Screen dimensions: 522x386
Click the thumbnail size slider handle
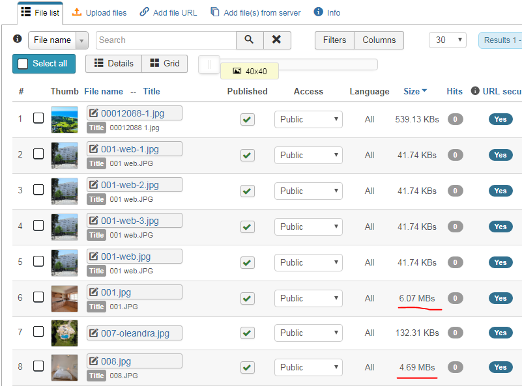point(209,64)
